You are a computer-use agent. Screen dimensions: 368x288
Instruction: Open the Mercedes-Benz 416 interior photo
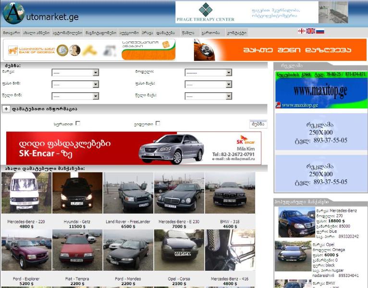230,250
